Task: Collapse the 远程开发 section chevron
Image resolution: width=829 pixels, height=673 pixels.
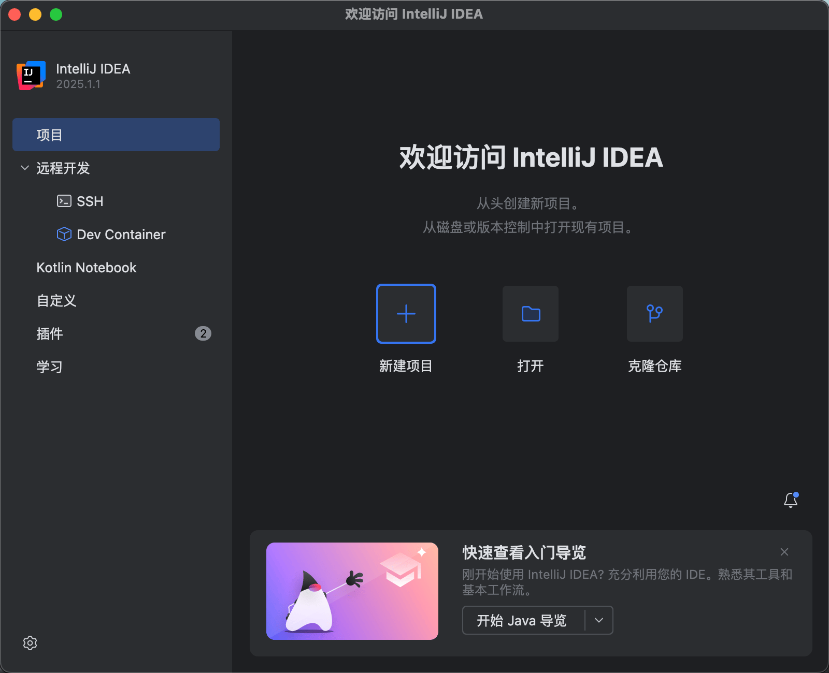Action: point(24,168)
